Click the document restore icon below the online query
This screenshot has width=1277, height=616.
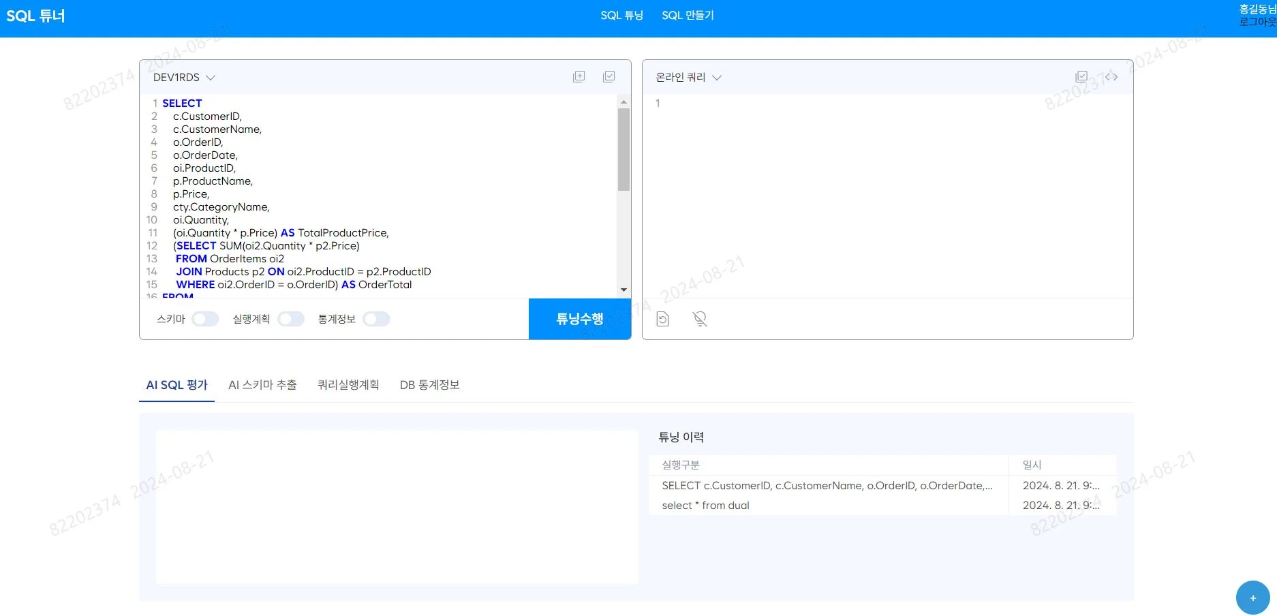[x=662, y=318]
